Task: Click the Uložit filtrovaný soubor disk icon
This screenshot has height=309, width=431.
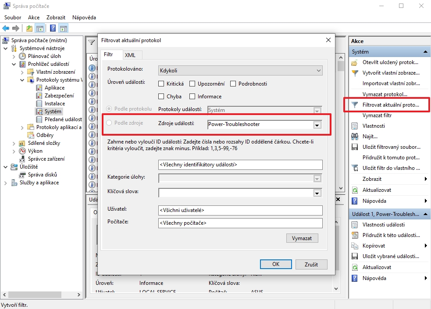Action: (355, 147)
